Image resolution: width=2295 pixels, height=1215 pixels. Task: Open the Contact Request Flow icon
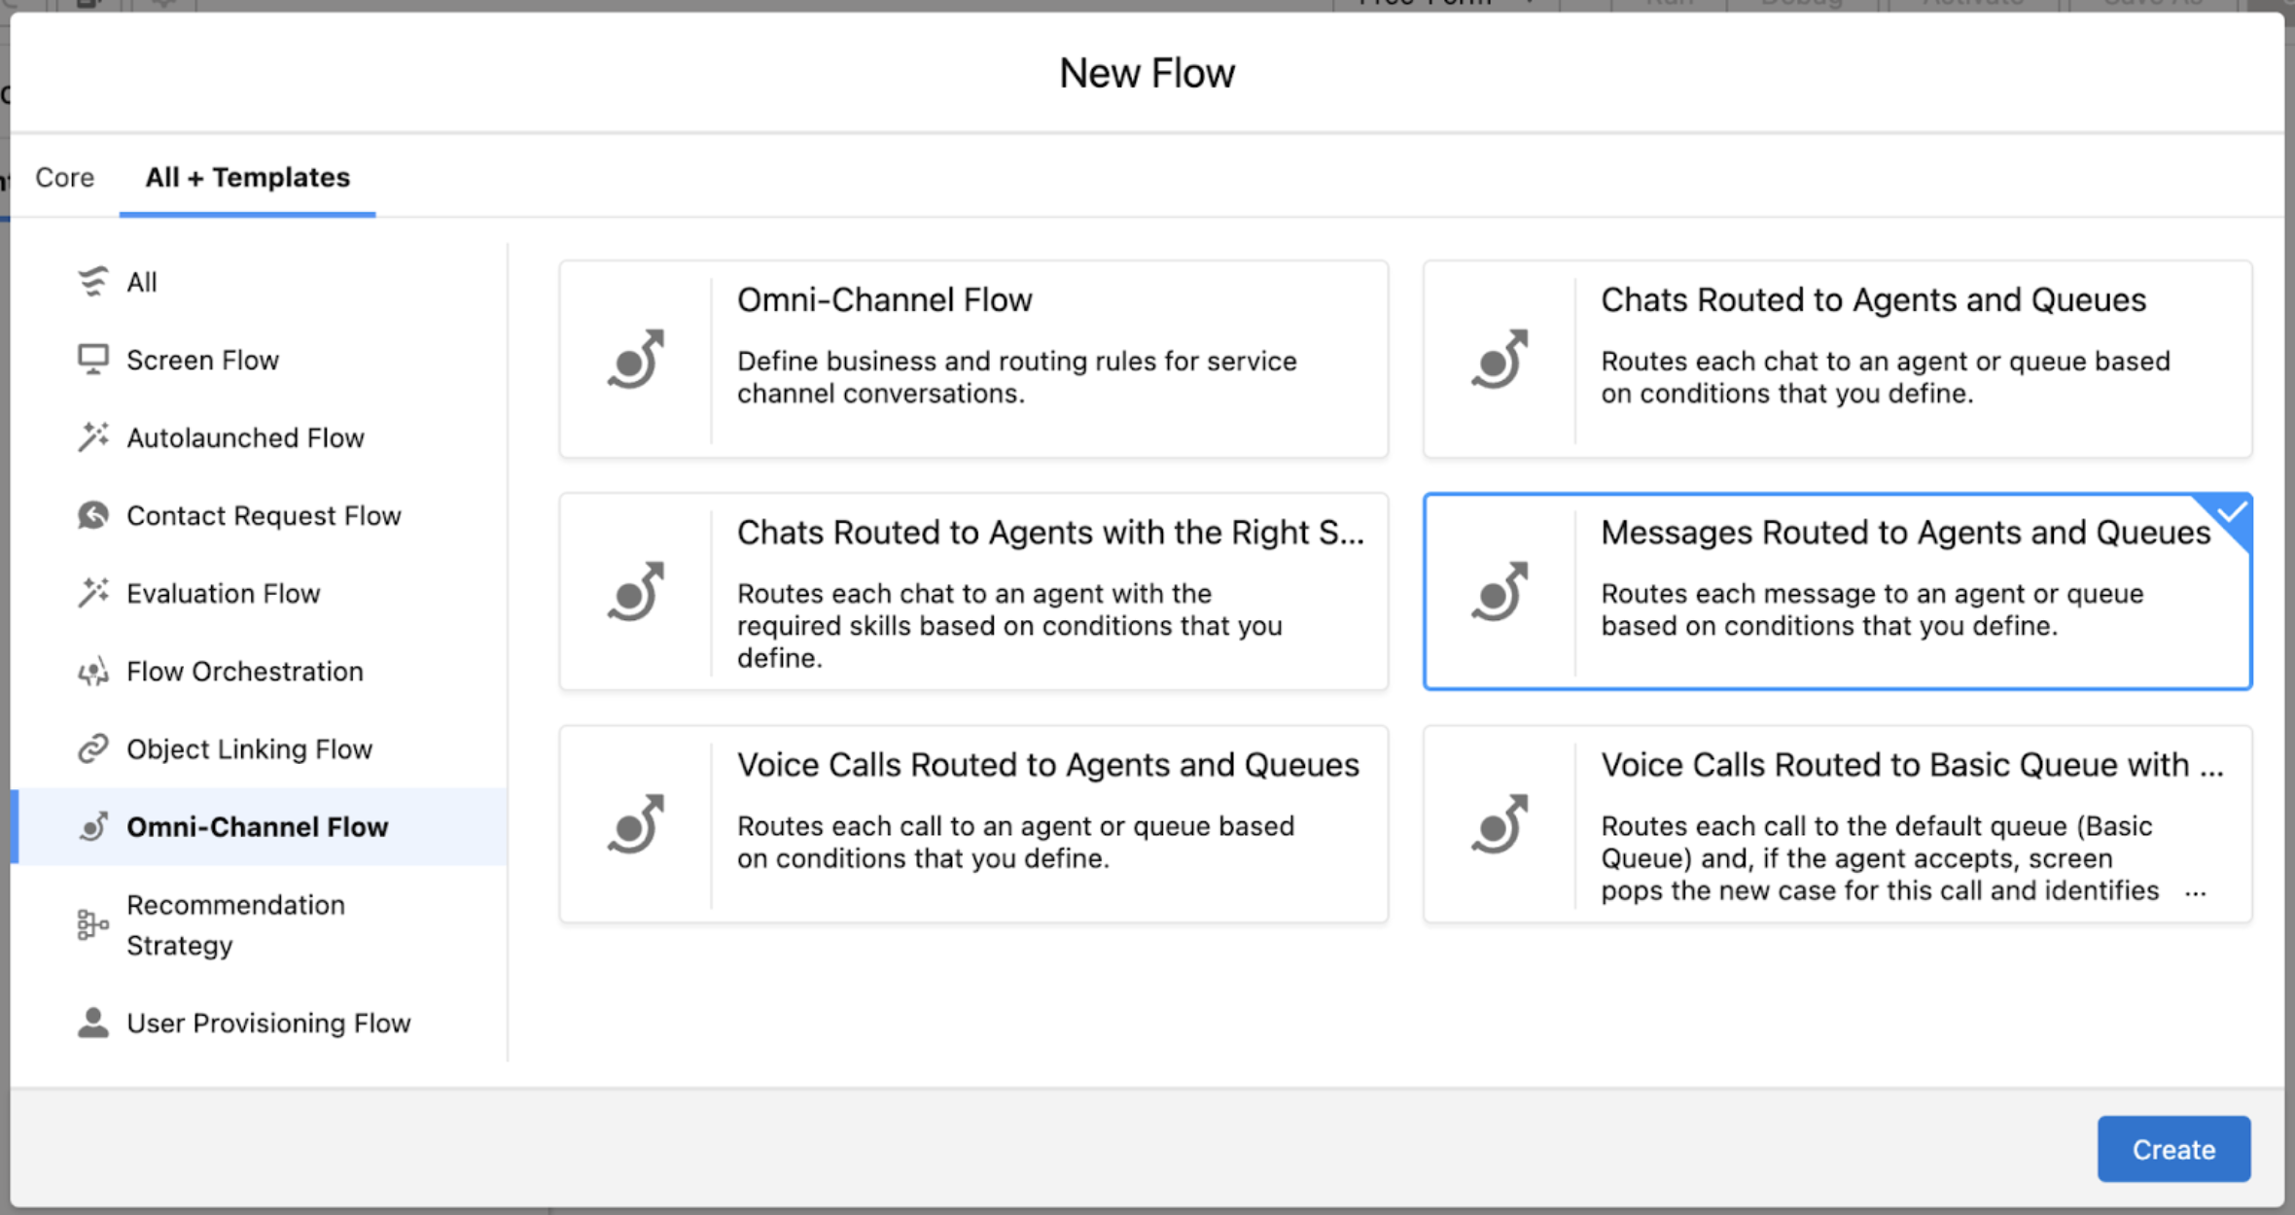[92, 515]
